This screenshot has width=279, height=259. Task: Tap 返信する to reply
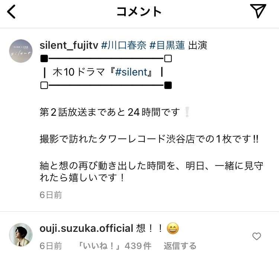click(x=180, y=246)
